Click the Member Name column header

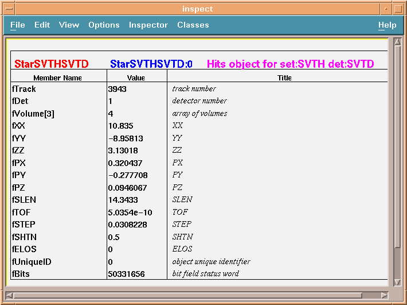57,78
